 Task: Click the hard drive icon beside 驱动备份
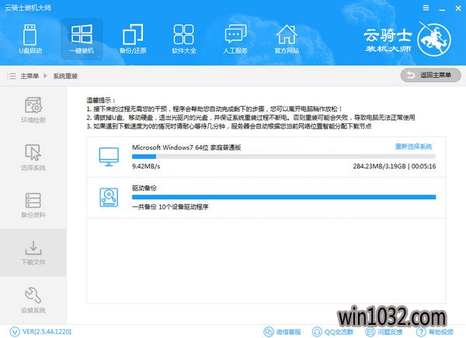pos(109,198)
